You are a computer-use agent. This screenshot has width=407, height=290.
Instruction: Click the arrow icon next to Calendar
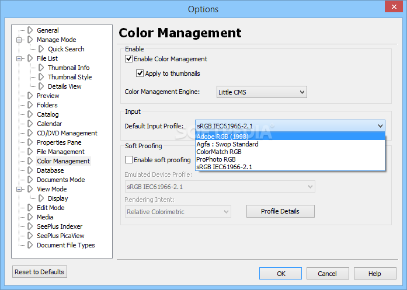[30, 124]
